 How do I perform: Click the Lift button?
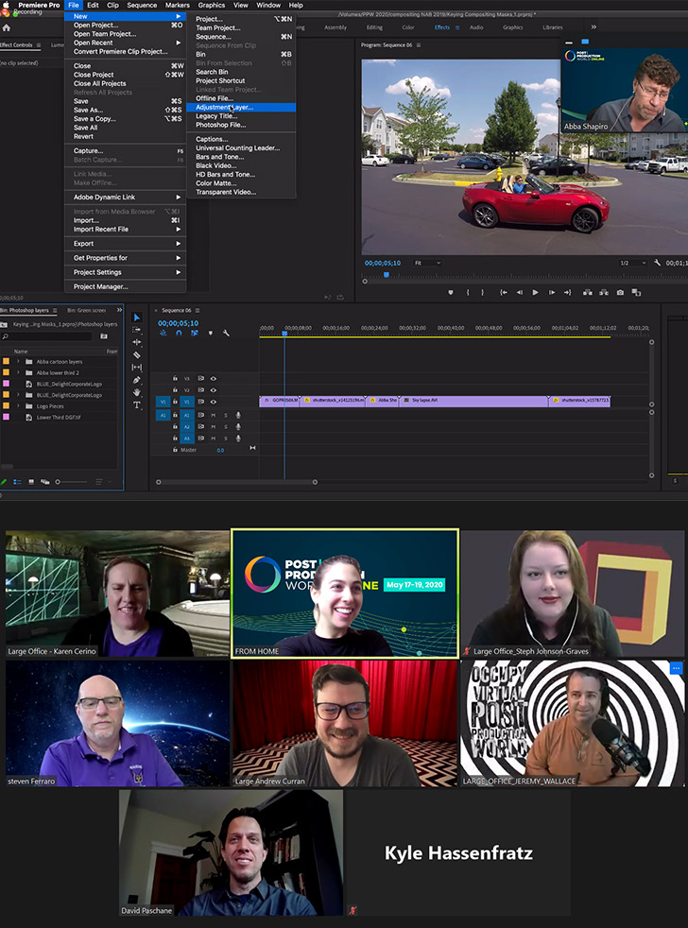click(587, 292)
